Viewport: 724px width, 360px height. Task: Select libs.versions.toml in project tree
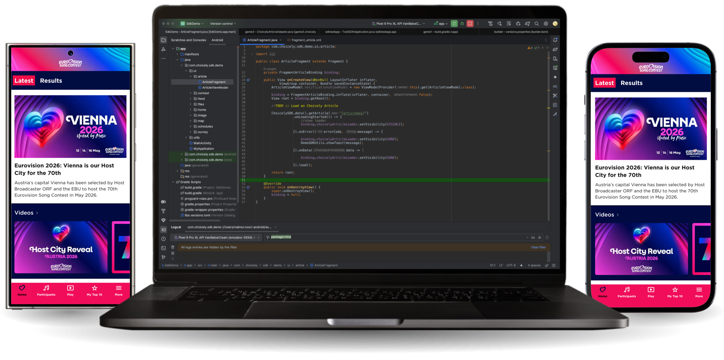(208, 215)
